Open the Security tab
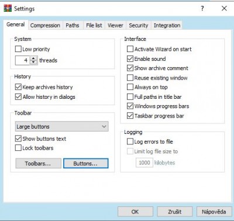 pyautogui.click(x=139, y=25)
